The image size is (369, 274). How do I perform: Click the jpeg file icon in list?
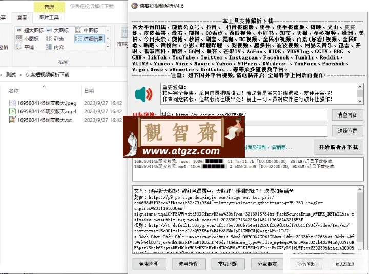tap(12, 103)
